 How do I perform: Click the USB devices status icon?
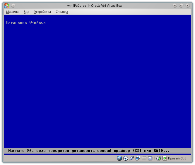(132, 158)
